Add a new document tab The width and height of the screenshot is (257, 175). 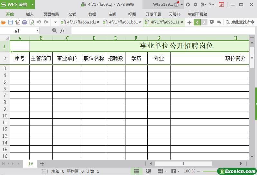[189, 22]
